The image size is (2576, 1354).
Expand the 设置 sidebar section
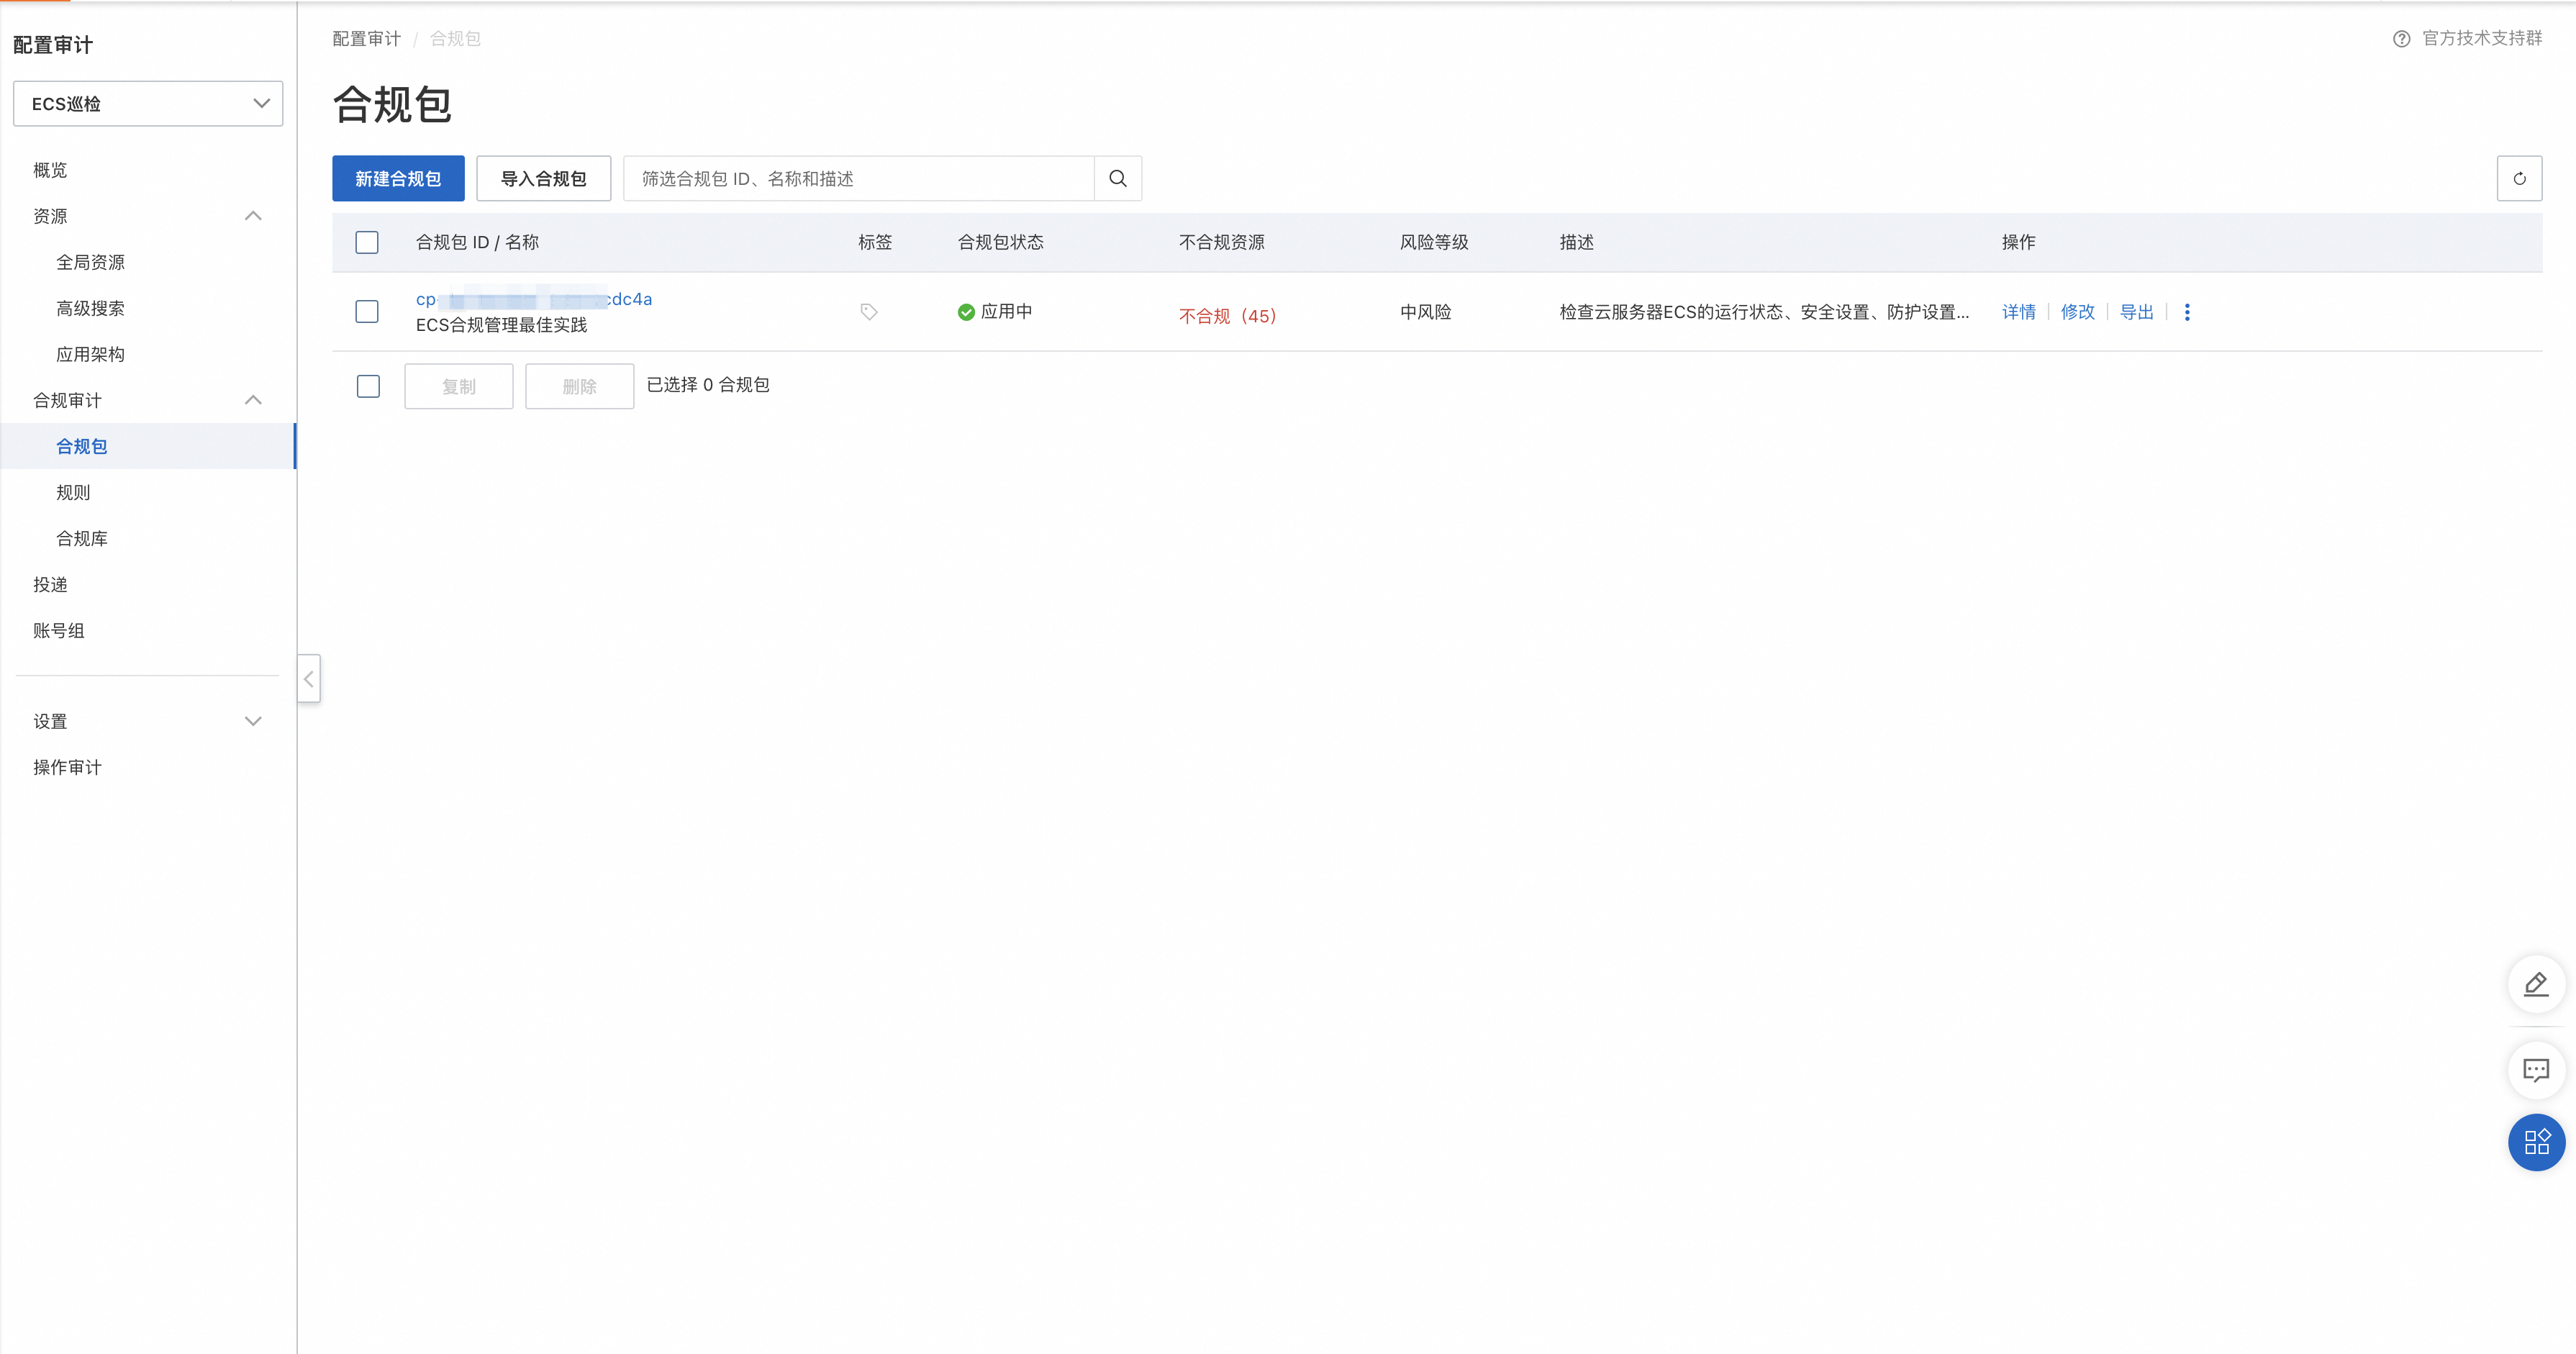point(252,721)
